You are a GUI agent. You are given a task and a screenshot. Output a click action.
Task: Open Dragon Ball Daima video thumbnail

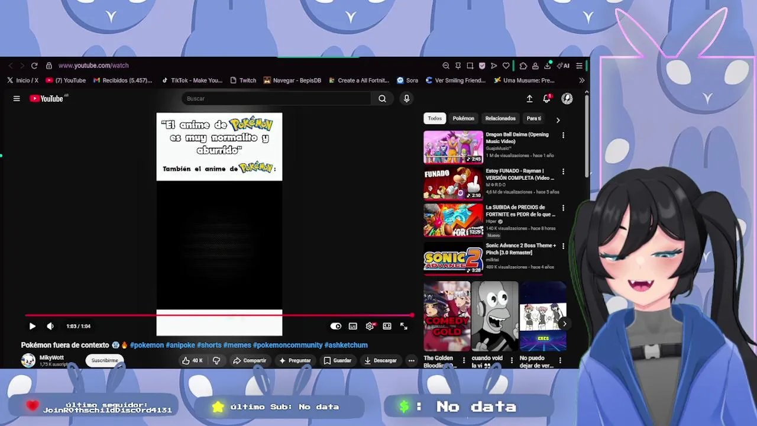(x=453, y=147)
